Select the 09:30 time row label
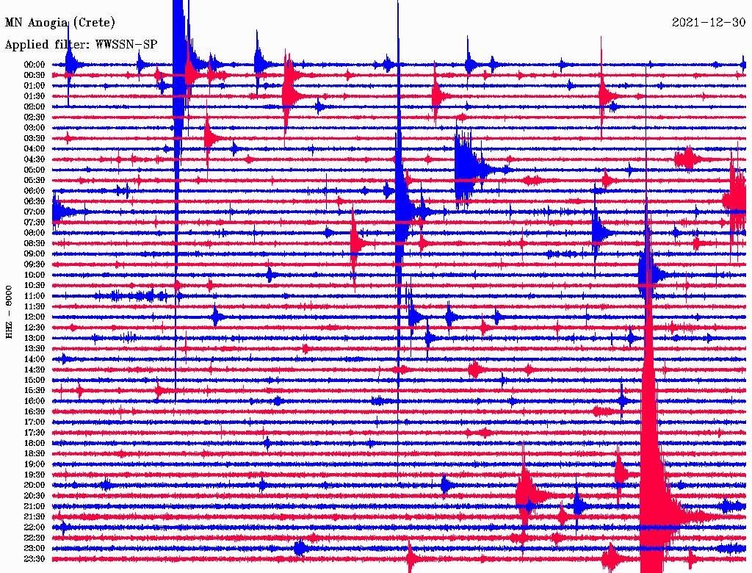752x573 pixels. (35, 264)
